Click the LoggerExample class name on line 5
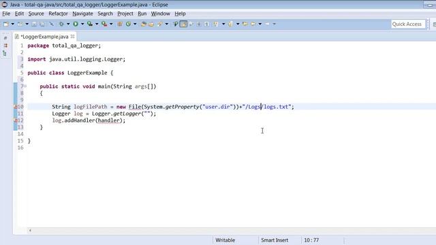 click(x=87, y=73)
